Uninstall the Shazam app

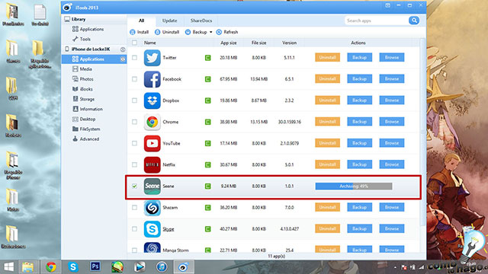point(327,208)
